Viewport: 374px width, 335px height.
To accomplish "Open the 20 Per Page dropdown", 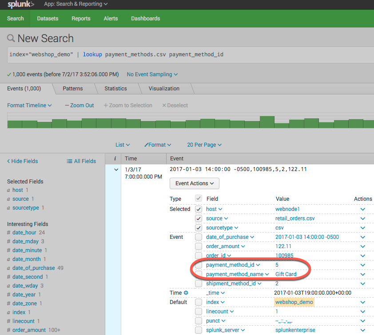I will (x=204, y=145).
